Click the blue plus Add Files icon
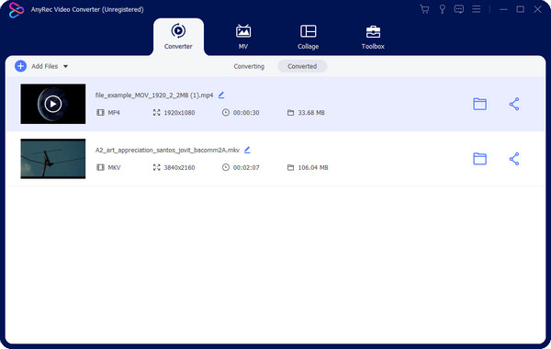Image resolution: width=551 pixels, height=349 pixels. point(21,66)
